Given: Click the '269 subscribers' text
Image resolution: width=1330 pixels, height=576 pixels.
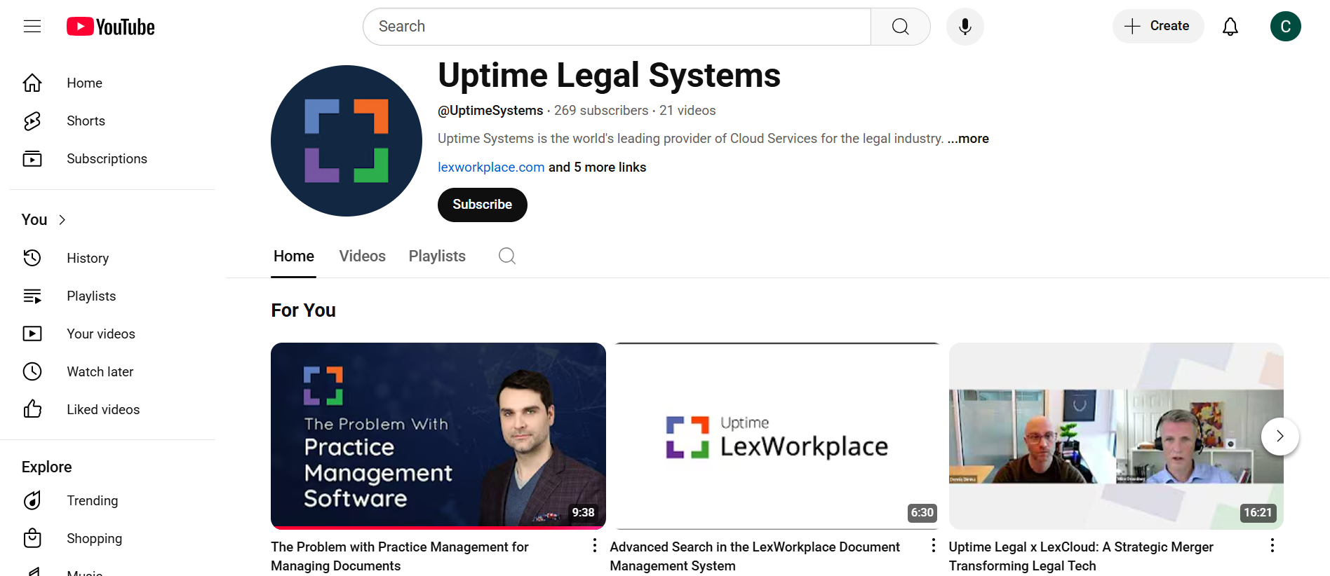Looking at the screenshot, I should [x=601, y=111].
